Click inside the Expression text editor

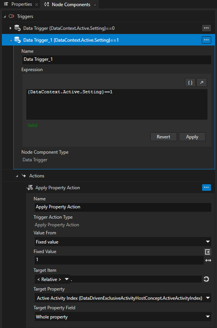(117, 104)
